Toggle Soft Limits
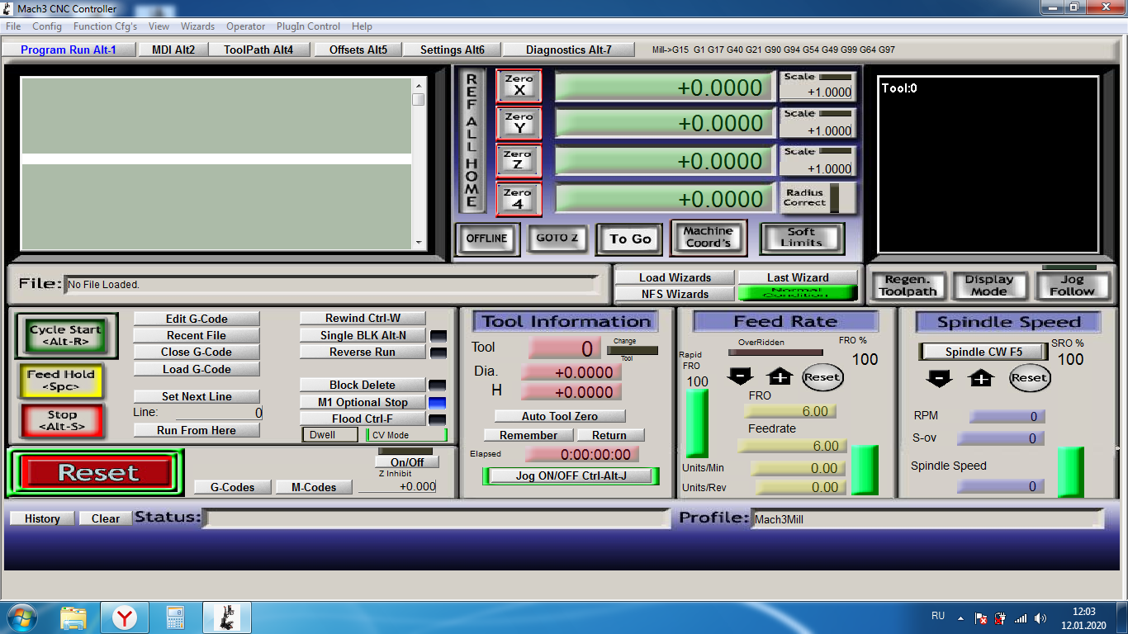 coord(802,239)
